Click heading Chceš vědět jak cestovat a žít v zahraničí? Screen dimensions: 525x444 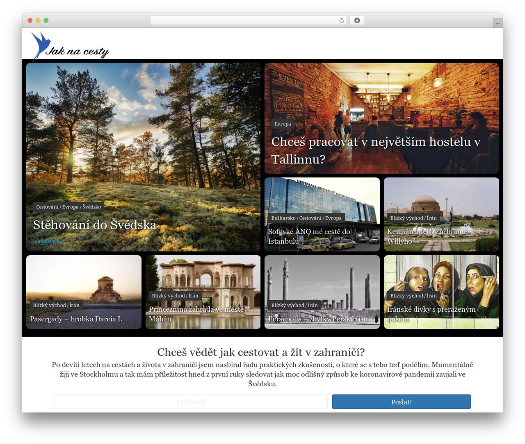[x=261, y=352]
